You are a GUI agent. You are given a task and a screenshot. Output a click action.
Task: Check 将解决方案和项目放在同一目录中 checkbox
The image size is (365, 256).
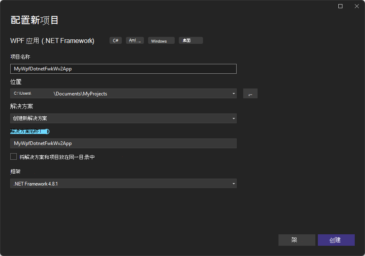tap(13, 156)
